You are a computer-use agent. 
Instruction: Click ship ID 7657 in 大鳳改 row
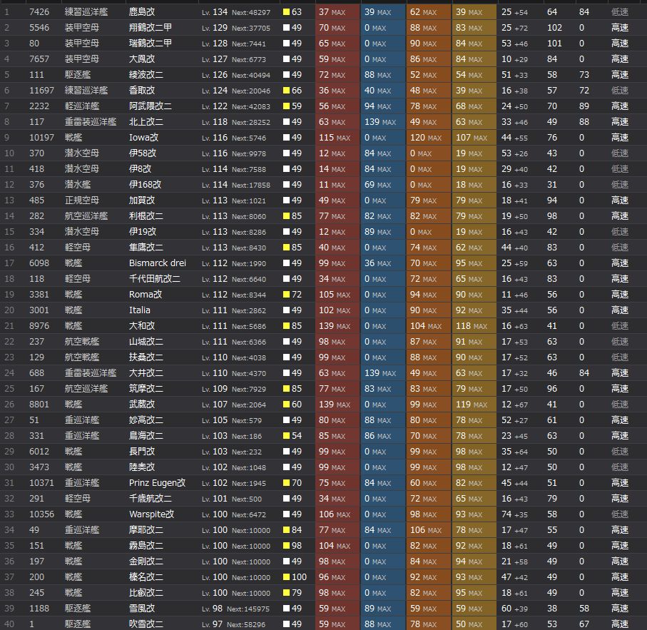(39, 59)
